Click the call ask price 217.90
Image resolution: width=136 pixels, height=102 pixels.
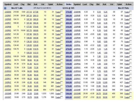pyautogui.click(x=36, y=12)
